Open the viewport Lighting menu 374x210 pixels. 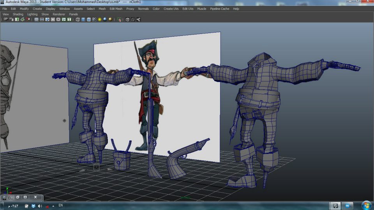32,14
